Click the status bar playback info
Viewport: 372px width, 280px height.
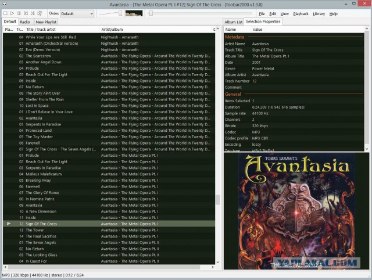click(x=43, y=275)
